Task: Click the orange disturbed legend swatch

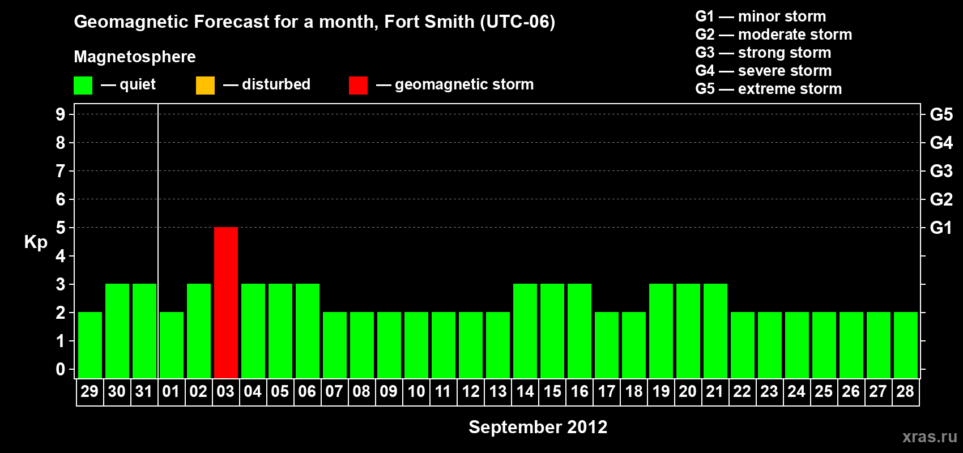Action: point(205,86)
